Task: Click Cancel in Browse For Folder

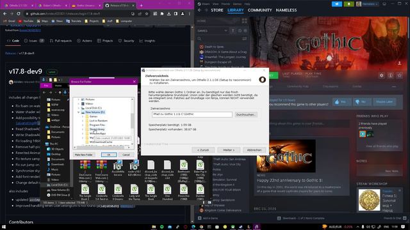Action: point(126,155)
